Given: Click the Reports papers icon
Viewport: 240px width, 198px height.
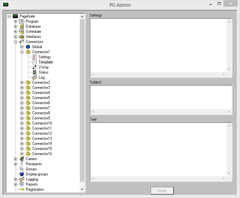Looking at the screenshot, I should (22, 184).
